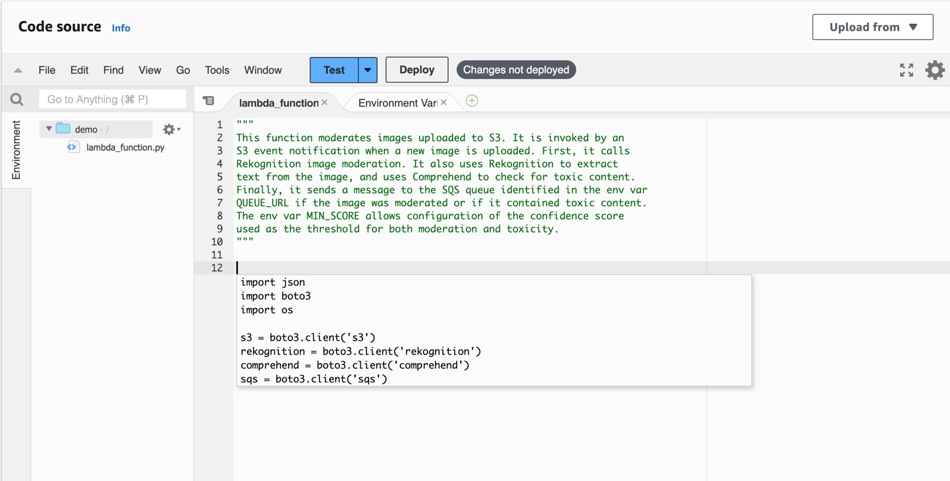Collapse the demo folder in the file tree
The width and height of the screenshot is (950, 481).
(x=48, y=130)
